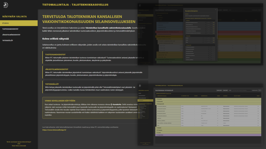Expand the Pl_Sijainti group row

(156, 128)
